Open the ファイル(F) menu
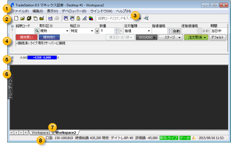 coord(20,11)
